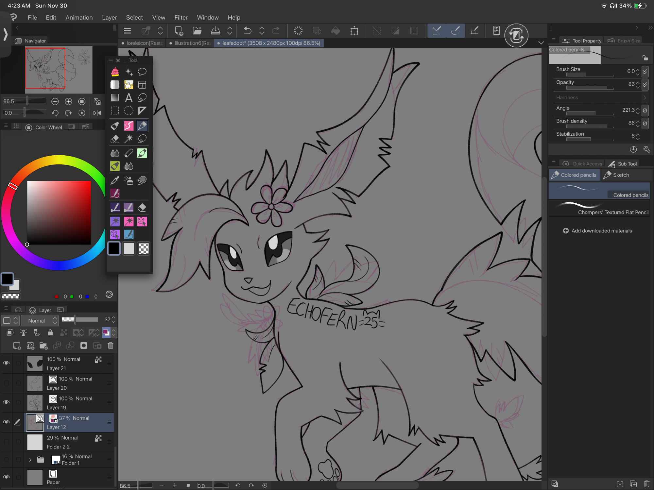Click the Delete Layer trash icon
The width and height of the screenshot is (654, 490).
pos(111,346)
